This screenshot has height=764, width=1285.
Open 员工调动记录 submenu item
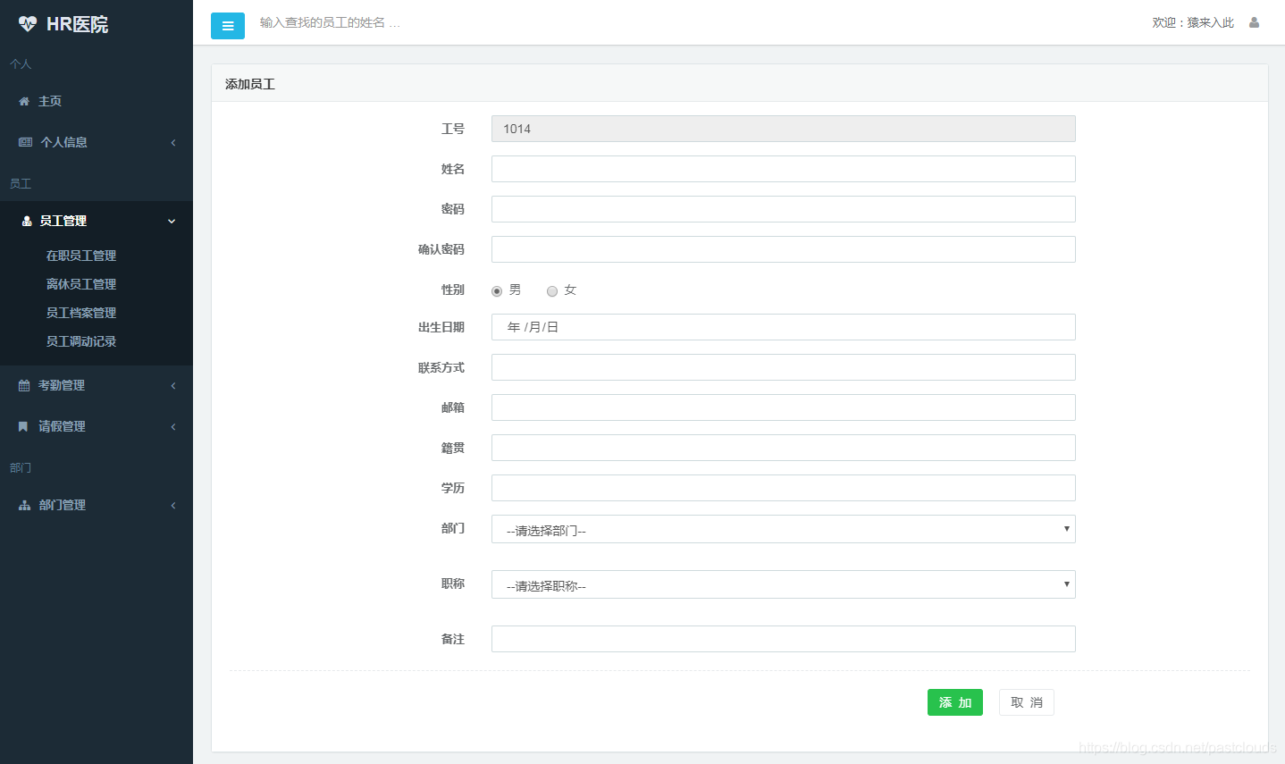(81, 341)
